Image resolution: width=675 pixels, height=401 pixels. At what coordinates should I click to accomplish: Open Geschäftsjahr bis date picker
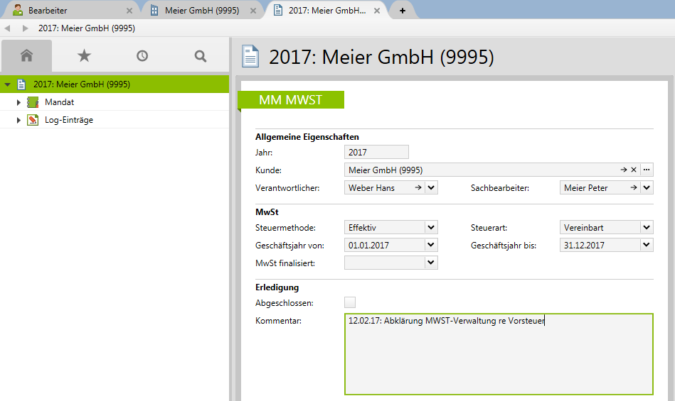(647, 245)
